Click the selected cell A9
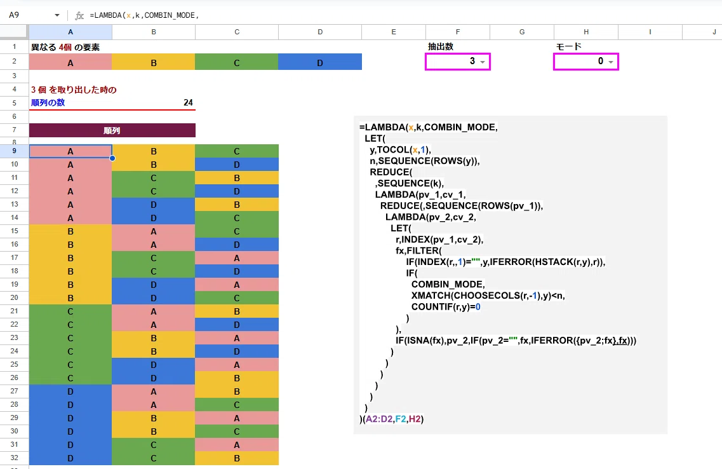 click(x=70, y=151)
